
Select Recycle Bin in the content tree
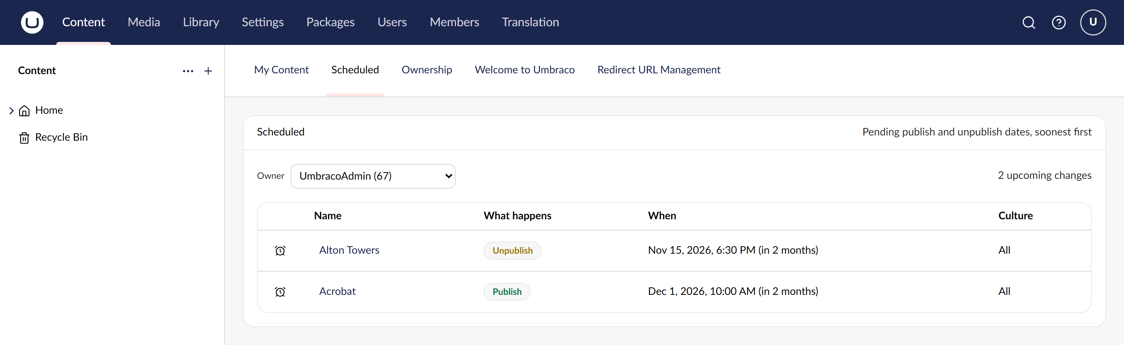pyautogui.click(x=61, y=137)
